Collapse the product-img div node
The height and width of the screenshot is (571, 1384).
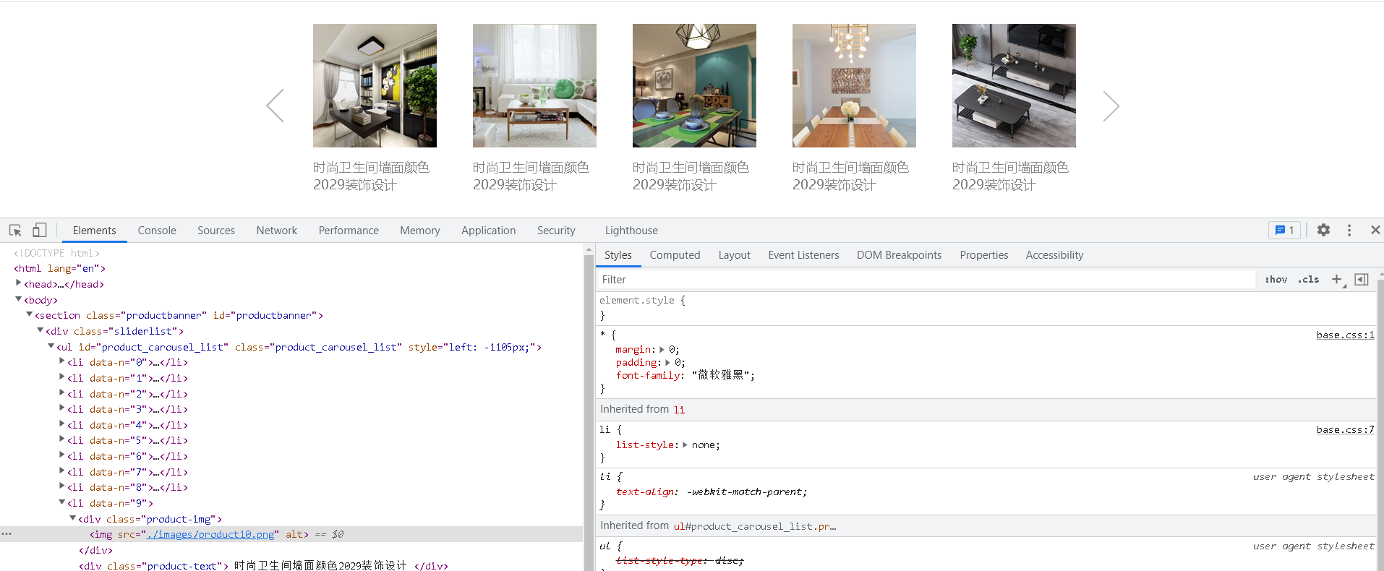click(73, 518)
